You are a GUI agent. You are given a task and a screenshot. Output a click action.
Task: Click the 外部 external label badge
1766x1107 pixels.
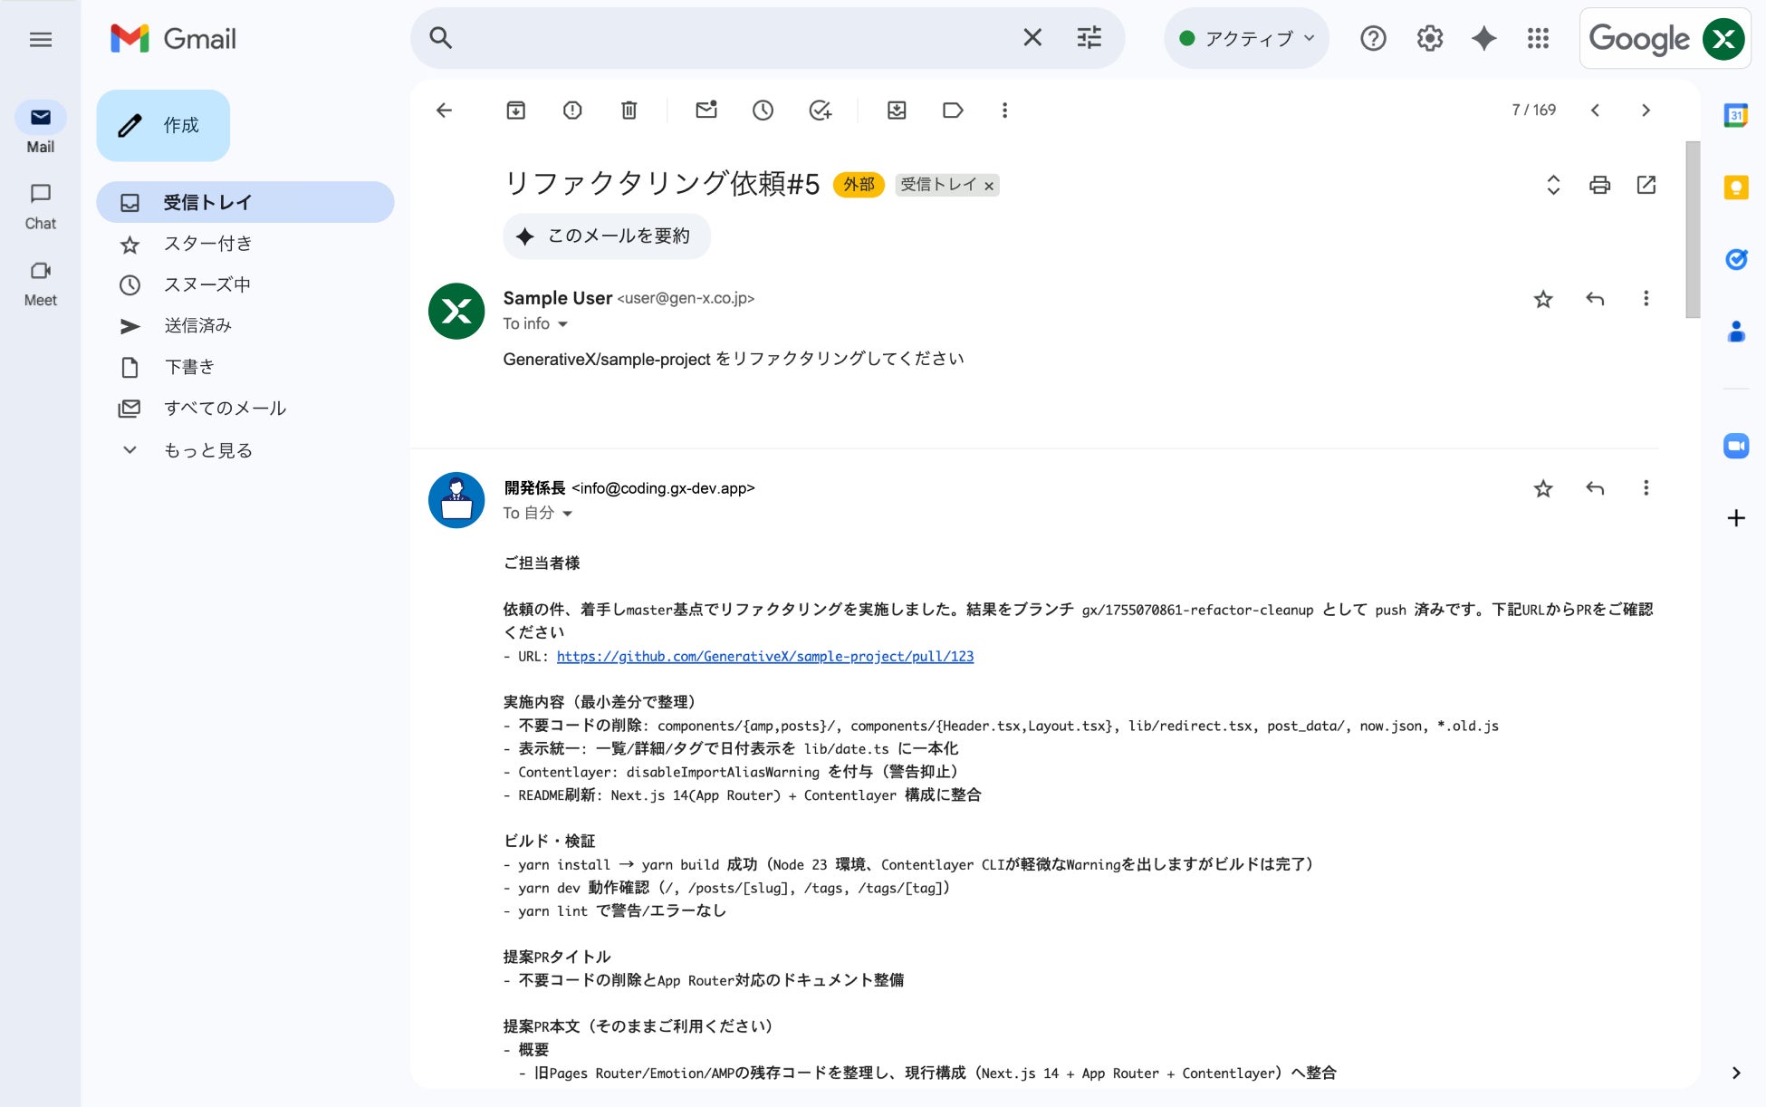click(x=859, y=185)
